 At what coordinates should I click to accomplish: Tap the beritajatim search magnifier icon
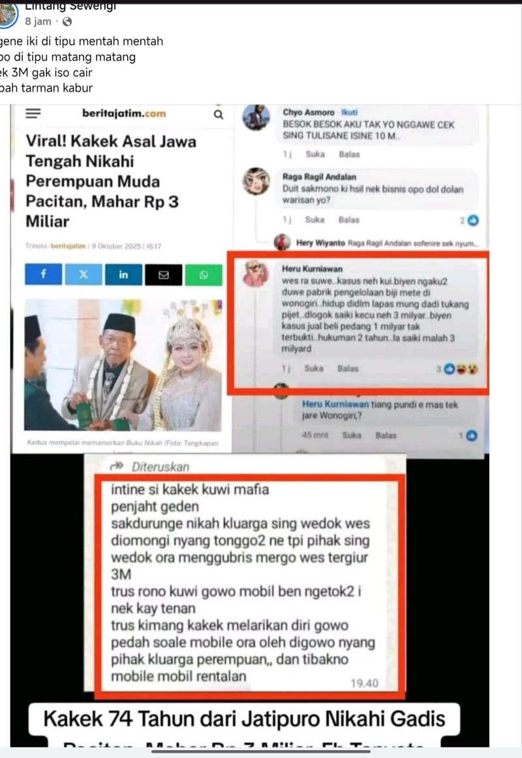tap(219, 114)
